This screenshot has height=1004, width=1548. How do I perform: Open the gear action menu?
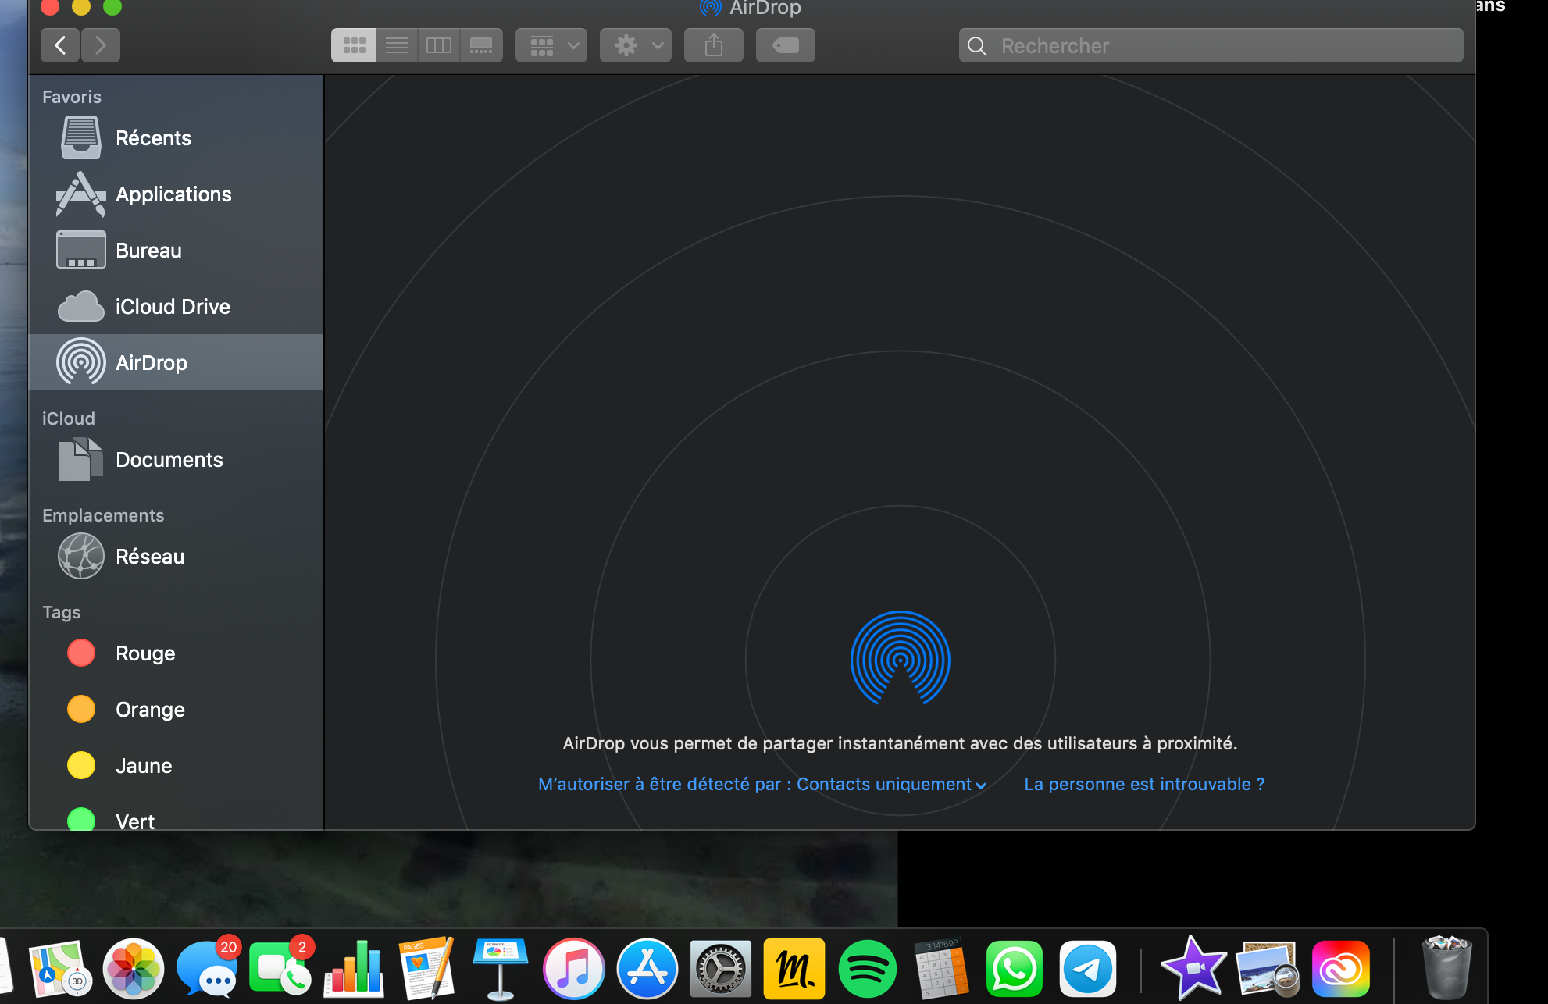coord(636,45)
